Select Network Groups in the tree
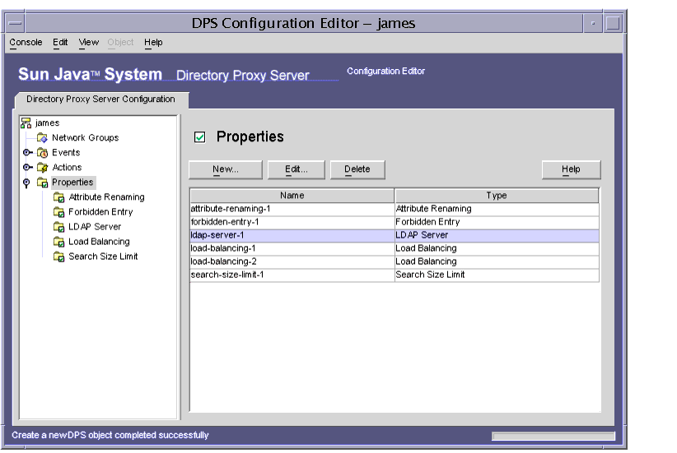Image resolution: width=677 pixels, height=453 pixels. [x=85, y=138]
